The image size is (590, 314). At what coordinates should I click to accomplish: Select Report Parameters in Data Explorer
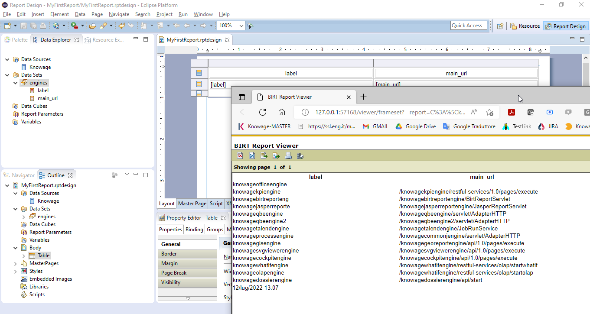coord(42,114)
